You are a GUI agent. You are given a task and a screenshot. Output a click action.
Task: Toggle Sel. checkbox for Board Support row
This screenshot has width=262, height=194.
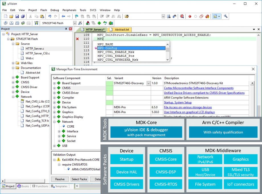(x=109, y=83)
